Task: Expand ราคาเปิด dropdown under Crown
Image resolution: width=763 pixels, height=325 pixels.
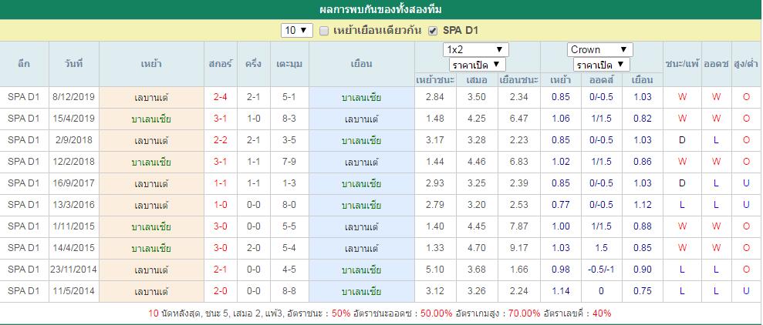Action: (602, 65)
